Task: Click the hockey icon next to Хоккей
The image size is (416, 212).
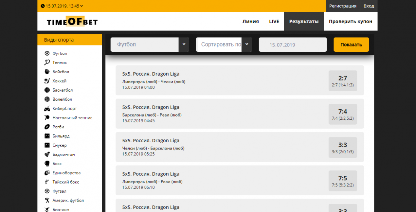Action: (x=47, y=81)
